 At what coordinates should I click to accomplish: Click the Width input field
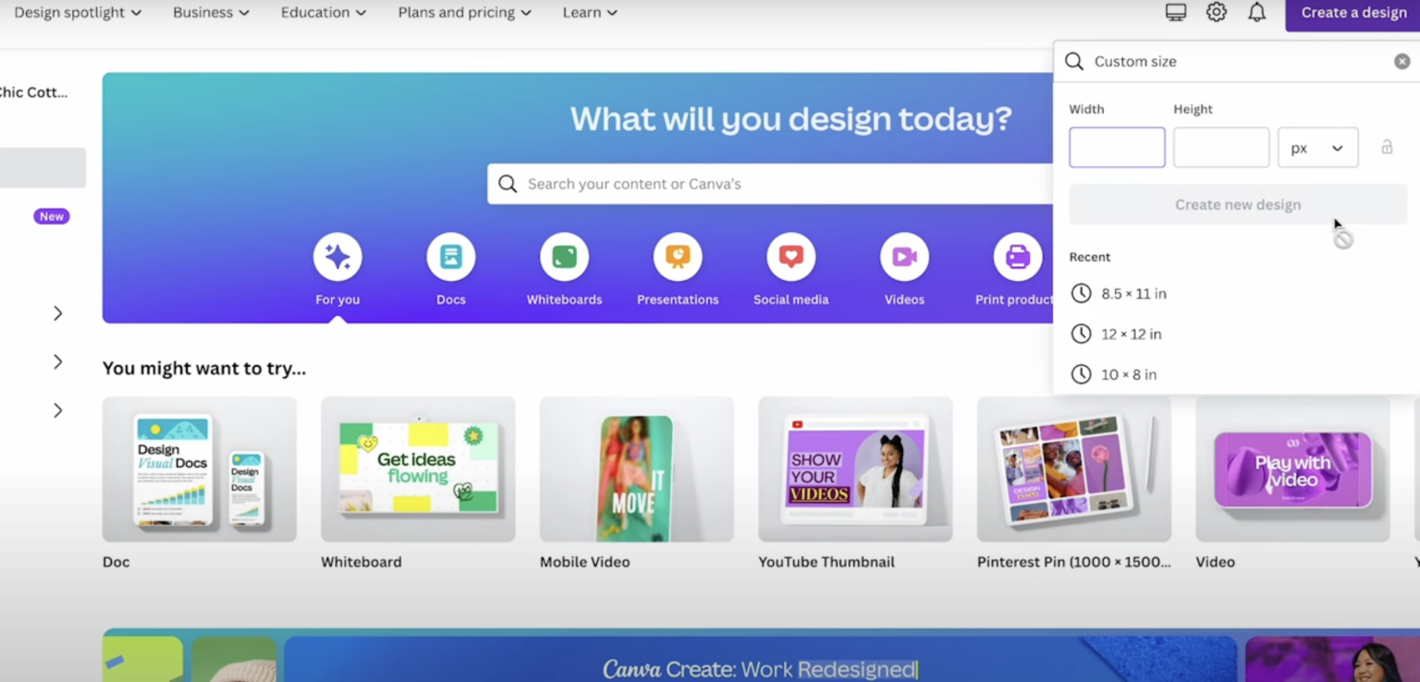pyautogui.click(x=1117, y=148)
